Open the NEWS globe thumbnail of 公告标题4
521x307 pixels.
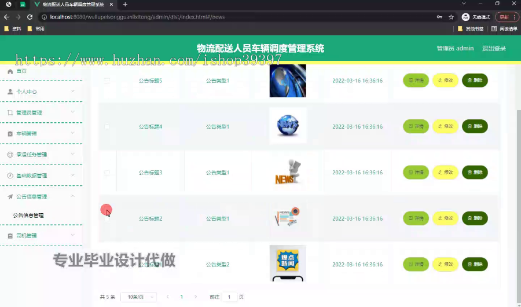(x=288, y=125)
